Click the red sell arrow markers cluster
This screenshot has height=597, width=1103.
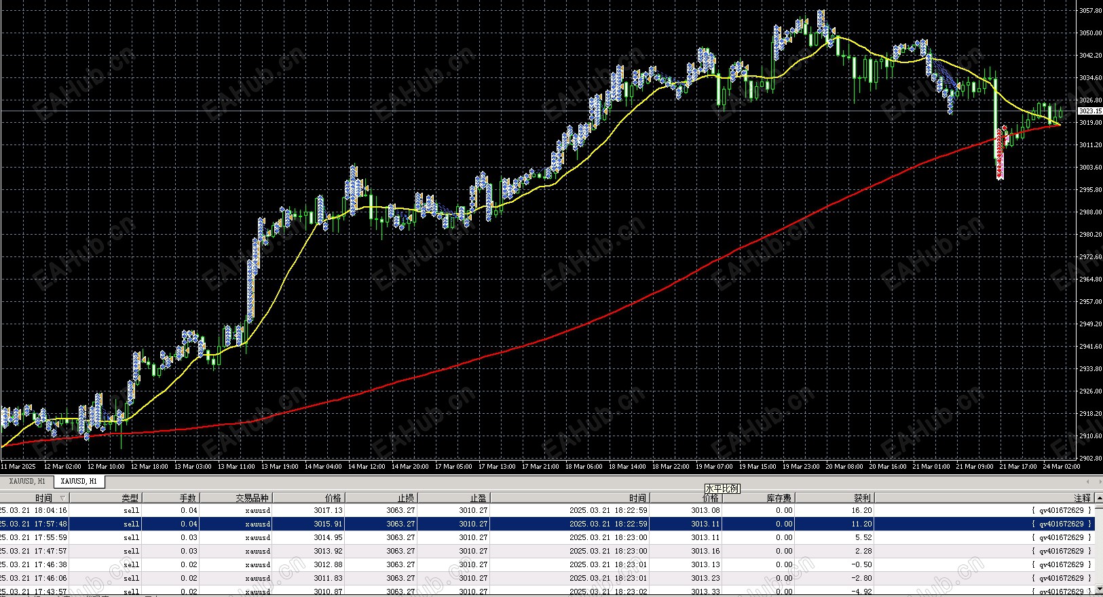coord(1001,153)
